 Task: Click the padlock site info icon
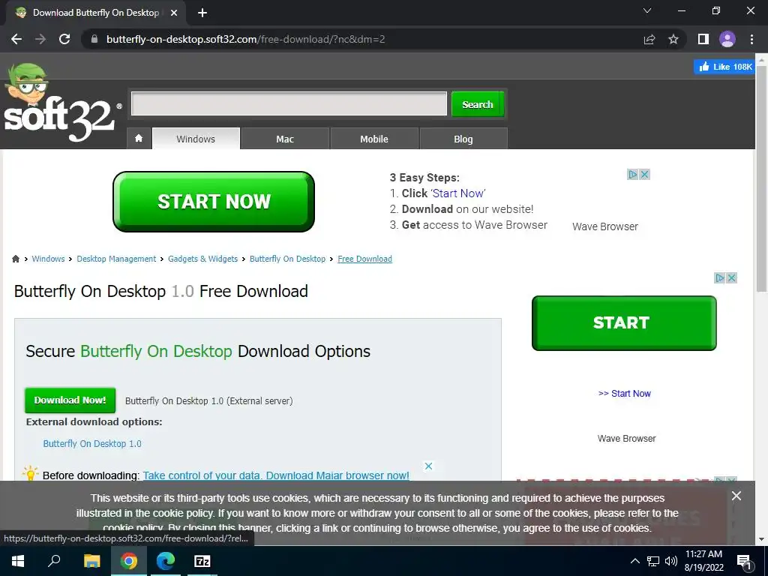(x=95, y=39)
